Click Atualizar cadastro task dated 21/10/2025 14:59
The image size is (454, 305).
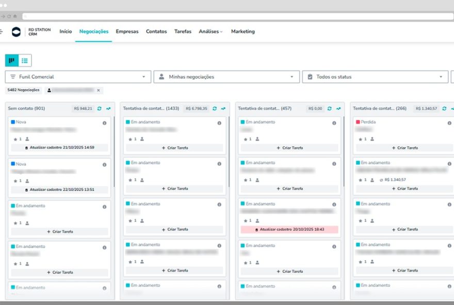[60, 147]
